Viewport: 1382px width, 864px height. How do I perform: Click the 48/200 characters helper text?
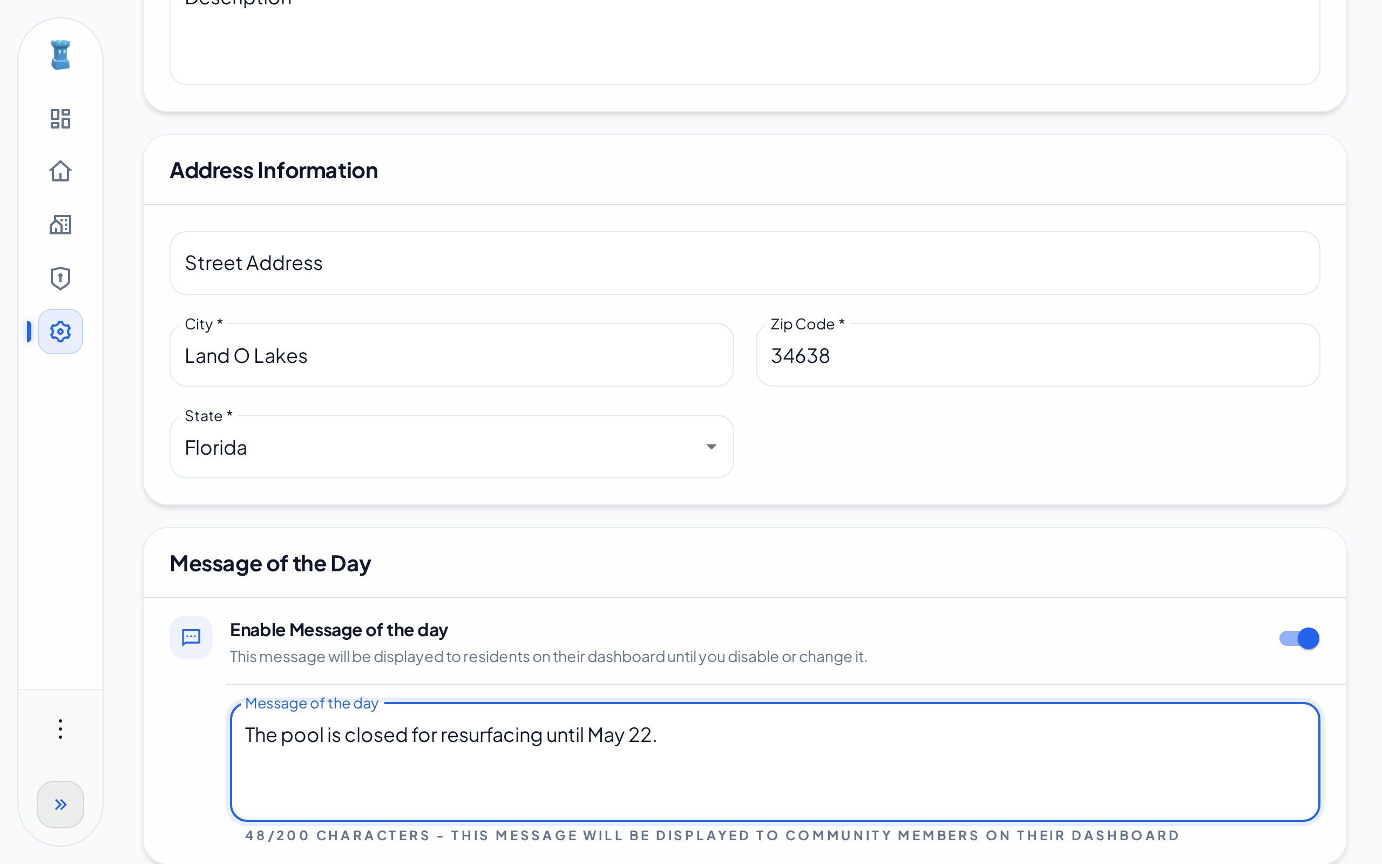(712, 835)
